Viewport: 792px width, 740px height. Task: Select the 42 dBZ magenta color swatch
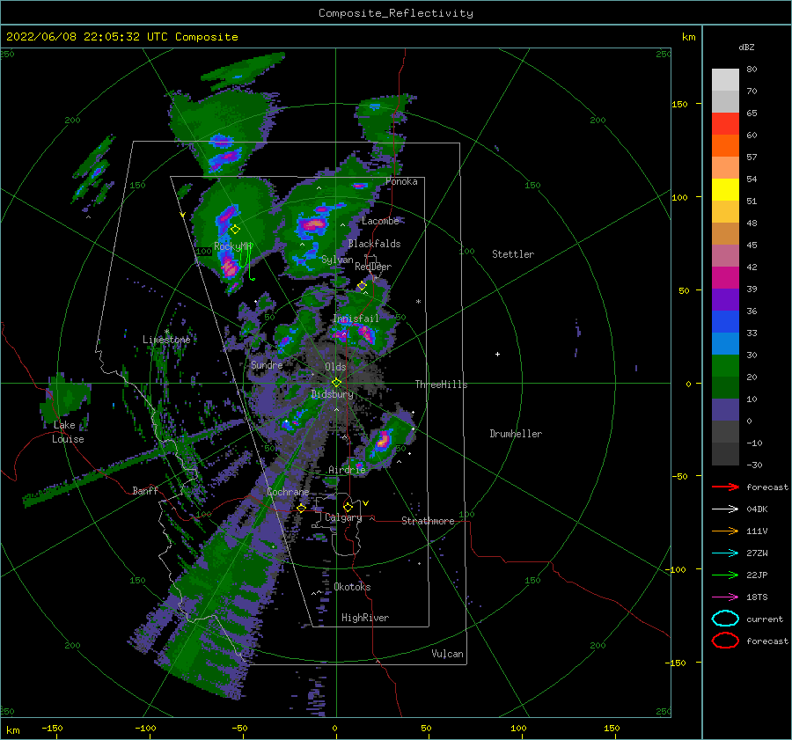click(x=725, y=277)
